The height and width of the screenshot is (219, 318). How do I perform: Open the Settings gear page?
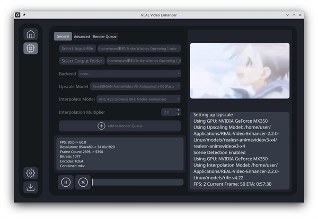(31, 173)
